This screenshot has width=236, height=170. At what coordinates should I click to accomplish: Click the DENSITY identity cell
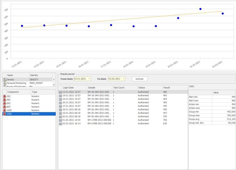tap(34, 80)
